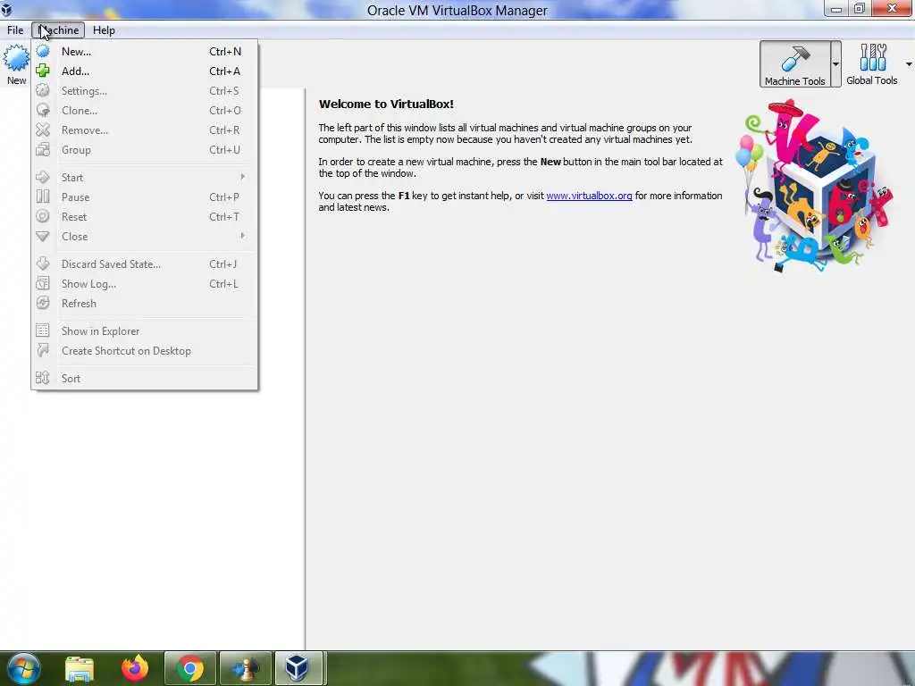Expand the Close submenu arrow
Screen dimensions: 915x686
(x=242, y=236)
